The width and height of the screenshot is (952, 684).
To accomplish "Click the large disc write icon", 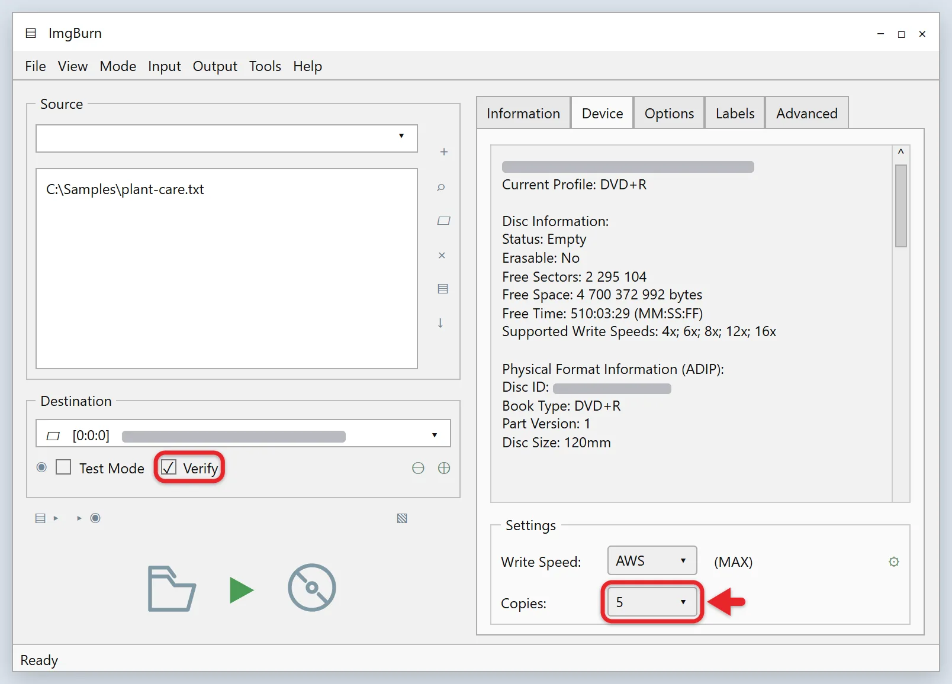I will 312,588.
